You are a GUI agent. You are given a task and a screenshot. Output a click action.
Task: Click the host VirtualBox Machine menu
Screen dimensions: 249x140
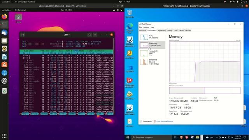[x=25, y=2]
